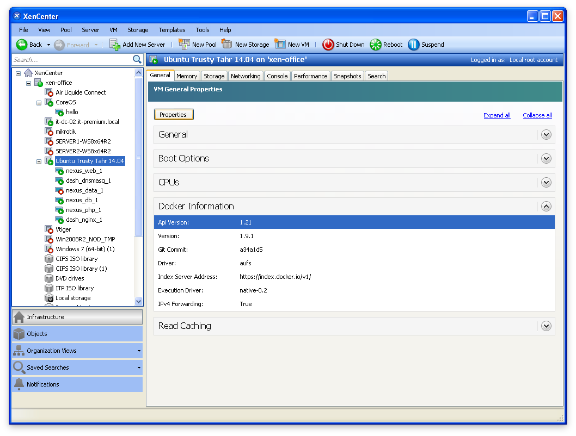Click the tree scrollbar down arrow
Screen dimensions: 576x436
point(138,301)
